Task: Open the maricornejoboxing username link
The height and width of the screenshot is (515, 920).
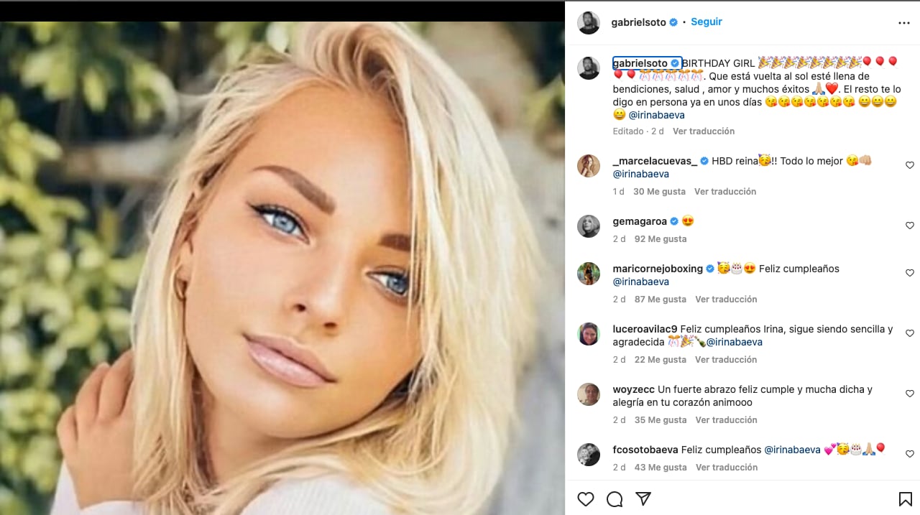Action: (657, 269)
